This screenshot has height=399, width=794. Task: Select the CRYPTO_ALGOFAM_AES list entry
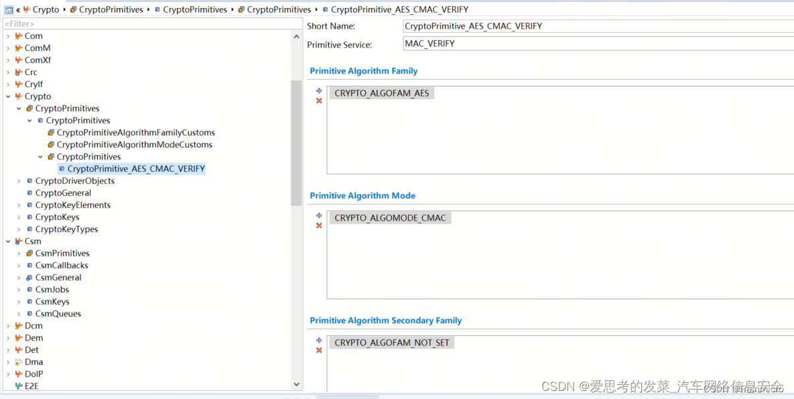pos(382,93)
